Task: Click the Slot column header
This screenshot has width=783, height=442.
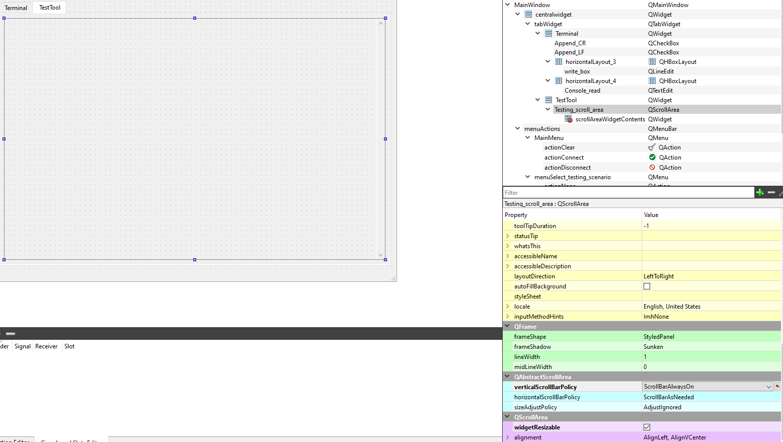Action: [69, 346]
